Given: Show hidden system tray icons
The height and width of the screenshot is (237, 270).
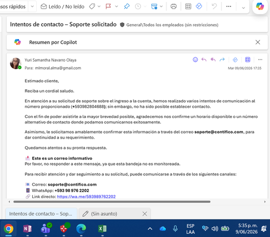Looking at the screenshot, I should tap(150, 229).
